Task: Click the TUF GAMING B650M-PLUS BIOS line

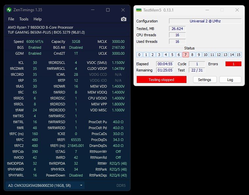Action: (46, 32)
